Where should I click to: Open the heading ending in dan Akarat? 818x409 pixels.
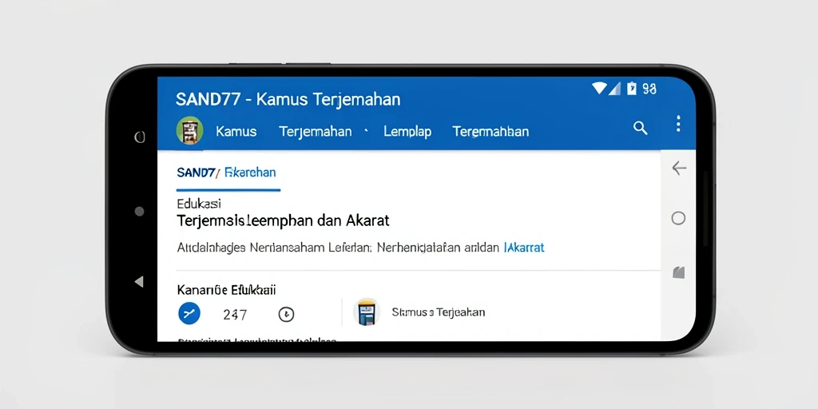click(x=283, y=220)
